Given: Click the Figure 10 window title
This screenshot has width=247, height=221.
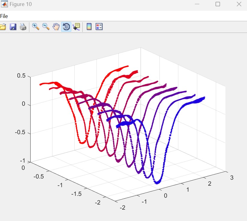Looking at the screenshot, I should [20, 4].
